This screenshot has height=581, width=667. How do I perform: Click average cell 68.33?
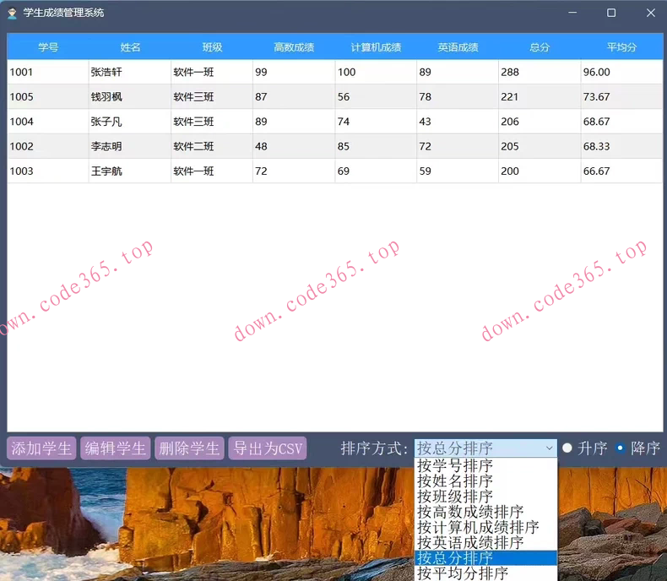point(621,146)
